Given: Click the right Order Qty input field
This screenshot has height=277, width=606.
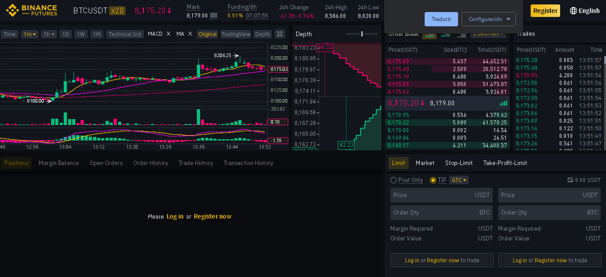Looking at the screenshot, I should point(549,212).
